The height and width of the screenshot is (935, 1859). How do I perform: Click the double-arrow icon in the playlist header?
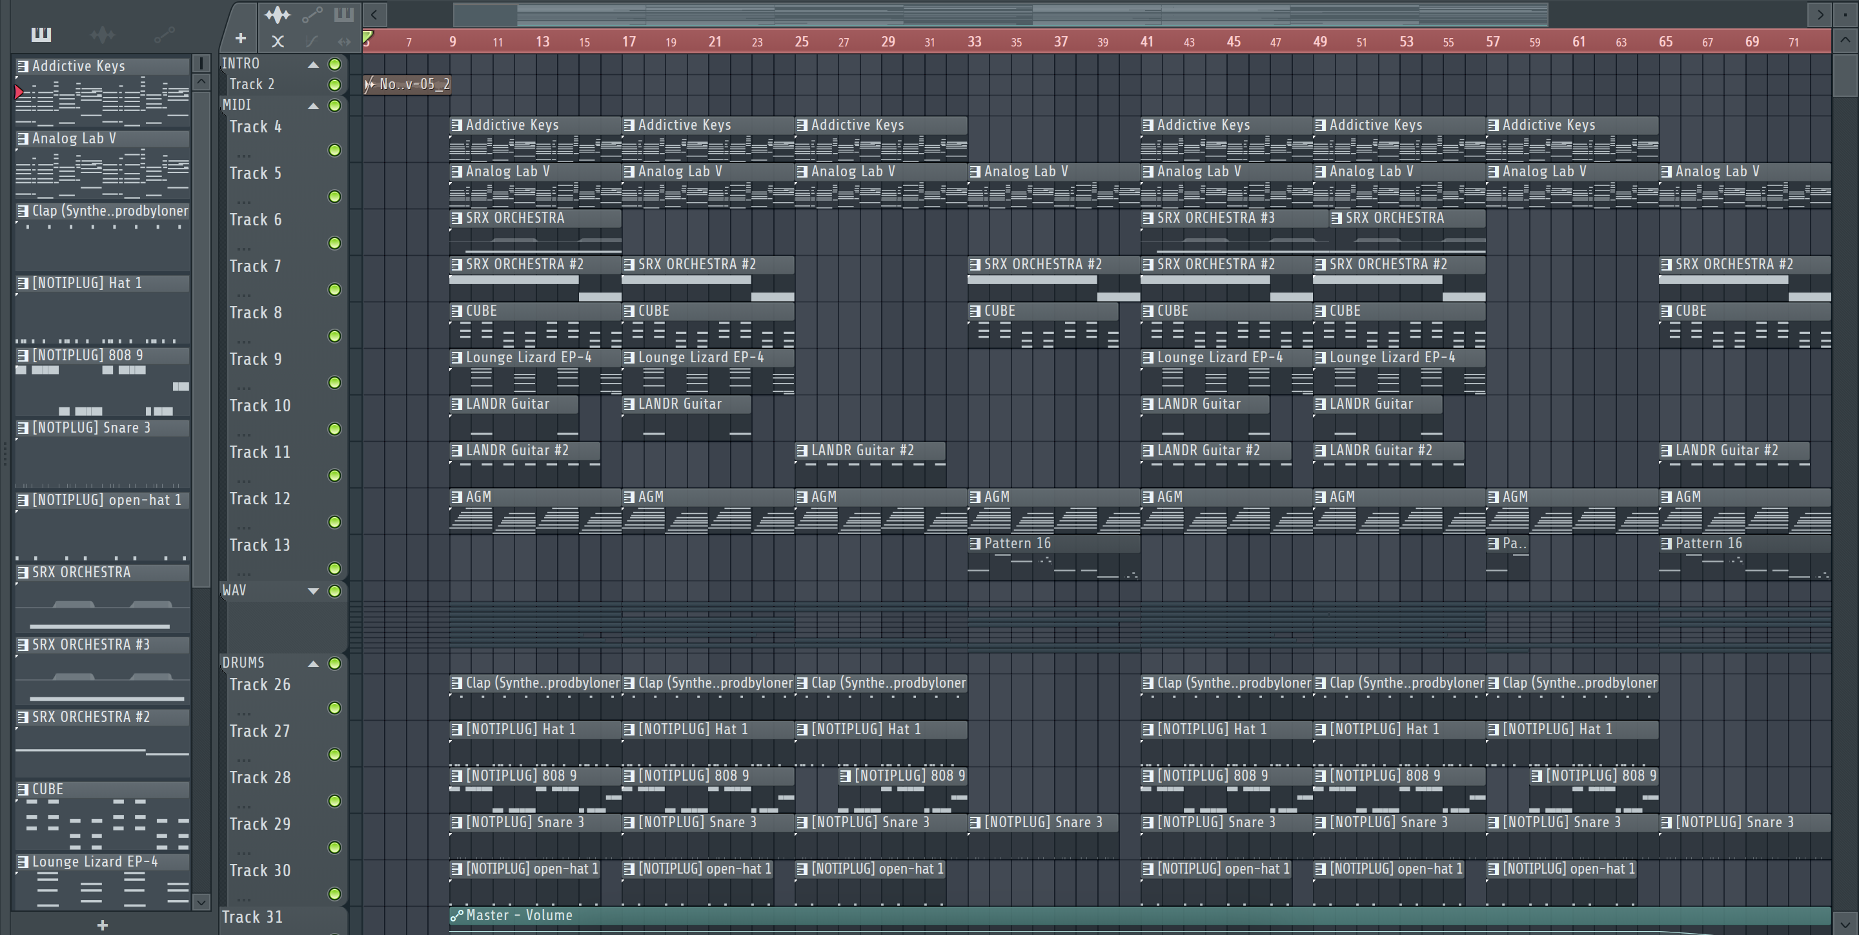344,41
